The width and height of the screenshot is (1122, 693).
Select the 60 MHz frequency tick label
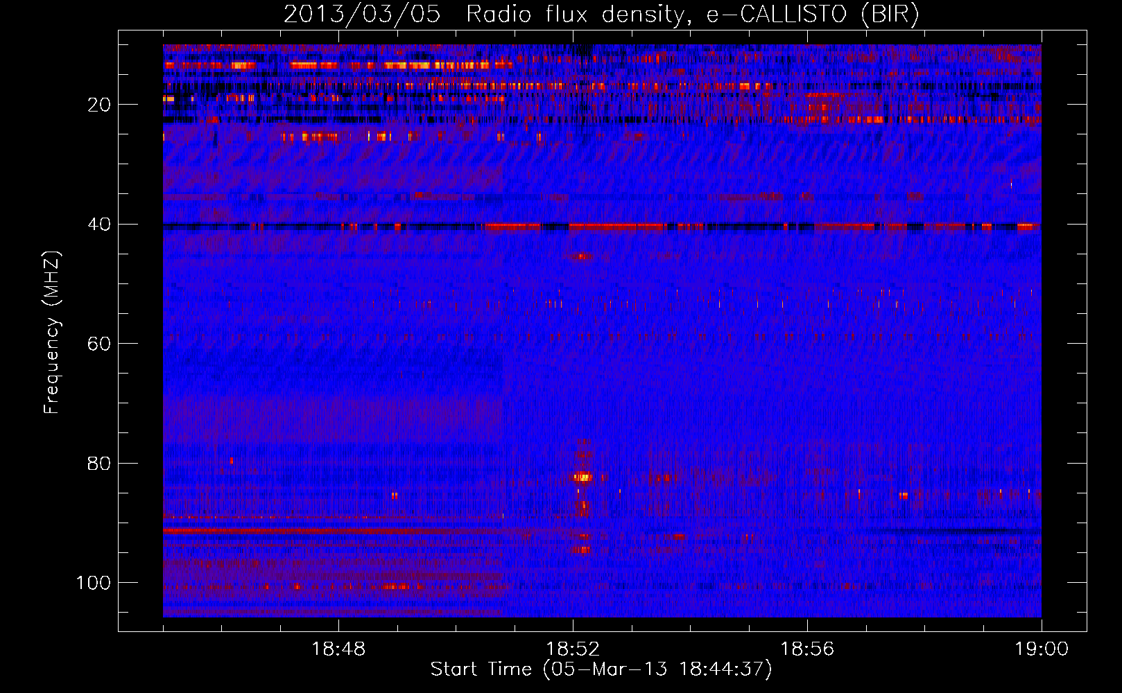click(x=99, y=344)
